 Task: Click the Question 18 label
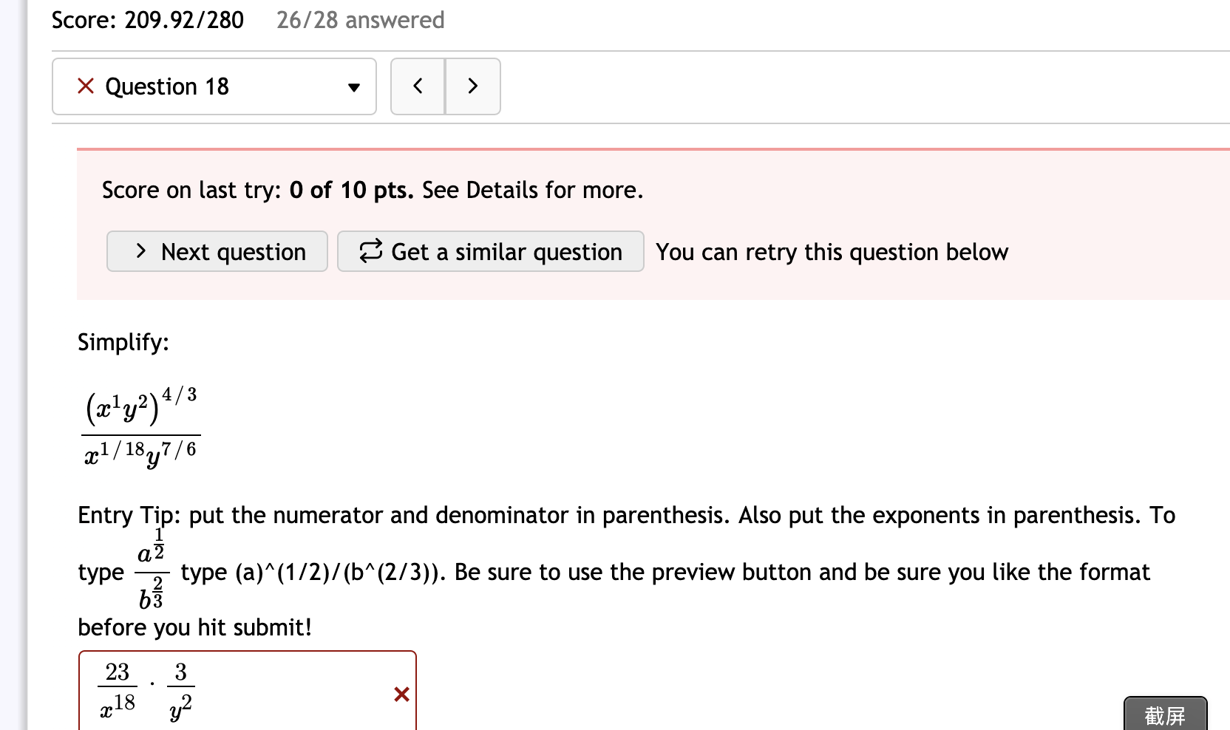click(x=166, y=86)
